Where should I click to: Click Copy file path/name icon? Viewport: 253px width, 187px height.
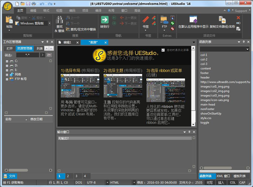click(x=222, y=20)
